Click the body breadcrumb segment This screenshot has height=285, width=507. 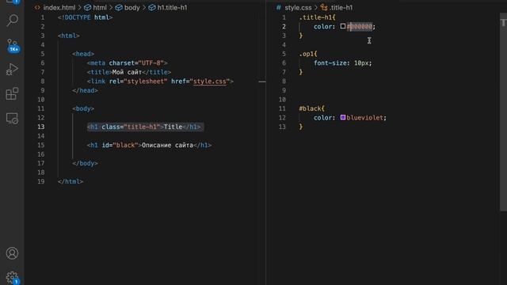132,7
